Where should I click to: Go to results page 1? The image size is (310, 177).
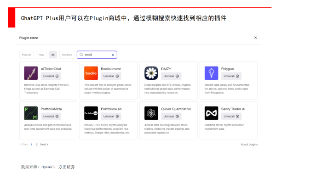(31, 144)
